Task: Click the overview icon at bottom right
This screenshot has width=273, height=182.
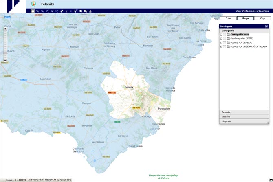Action: [x=271, y=180]
